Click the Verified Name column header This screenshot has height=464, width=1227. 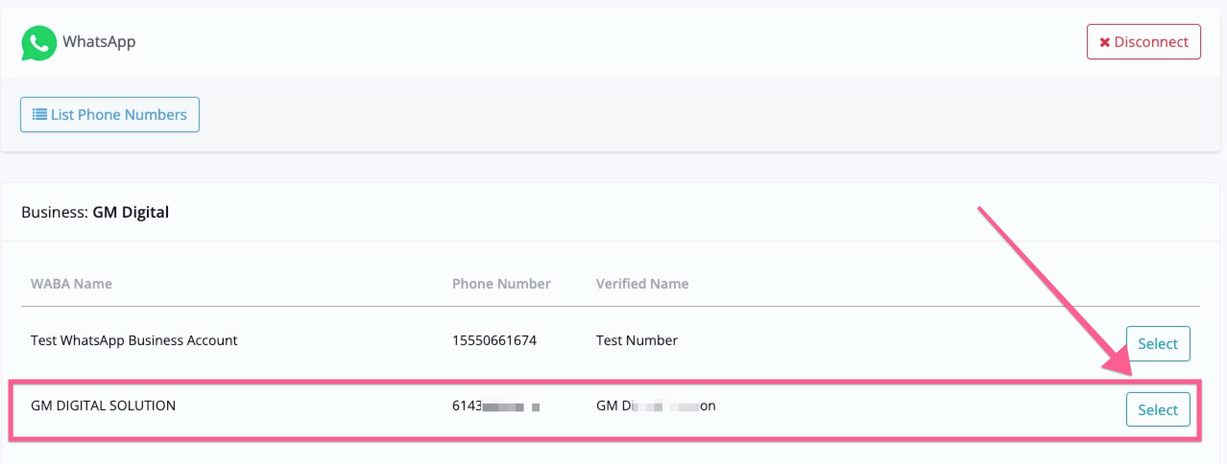pyautogui.click(x=642, y=284)
